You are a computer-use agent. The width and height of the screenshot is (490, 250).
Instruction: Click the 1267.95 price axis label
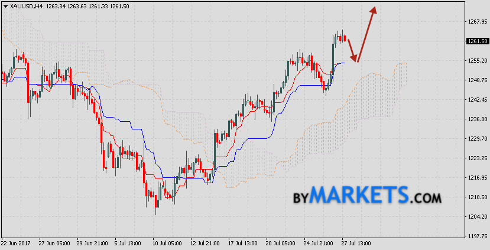(x=476, y=22)
